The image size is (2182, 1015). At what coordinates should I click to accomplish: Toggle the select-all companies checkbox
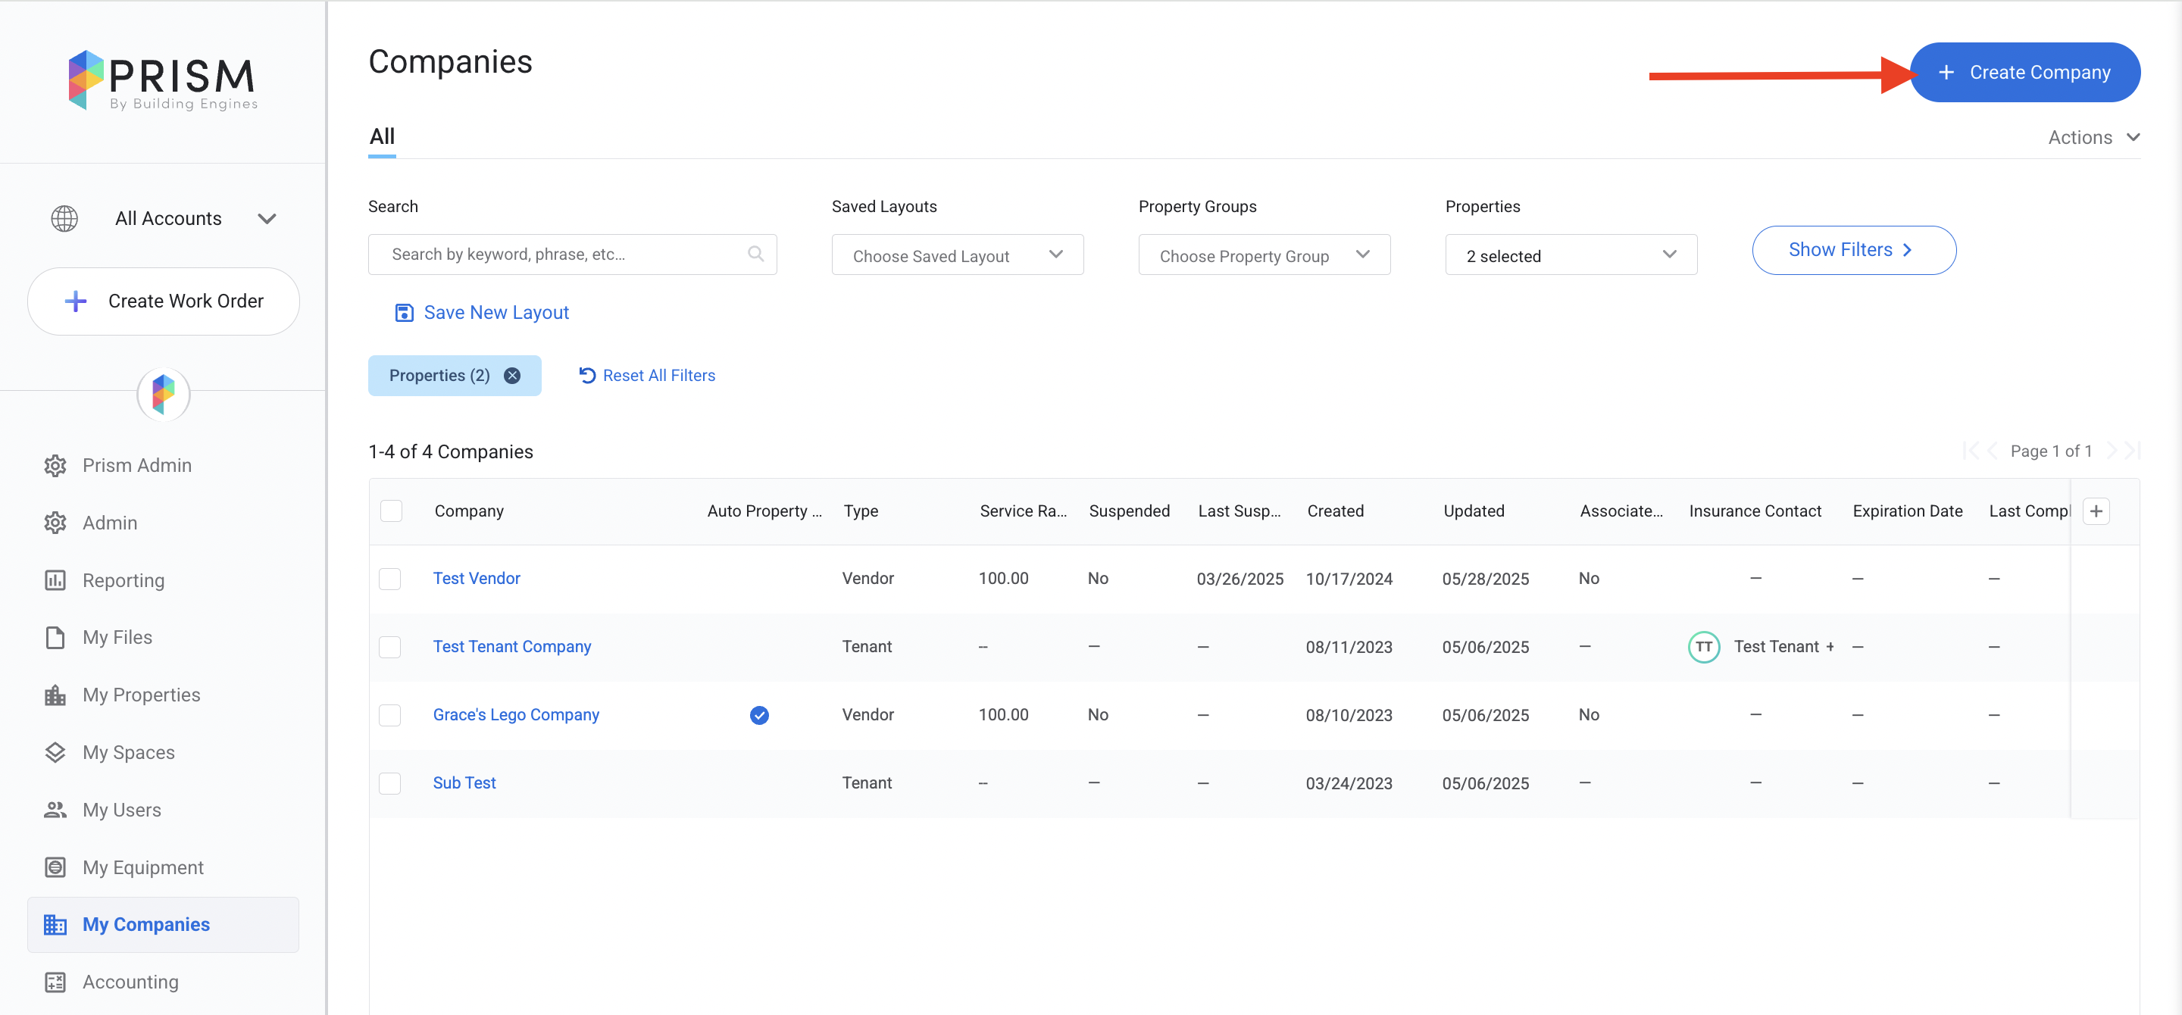(x=390, y=511)
